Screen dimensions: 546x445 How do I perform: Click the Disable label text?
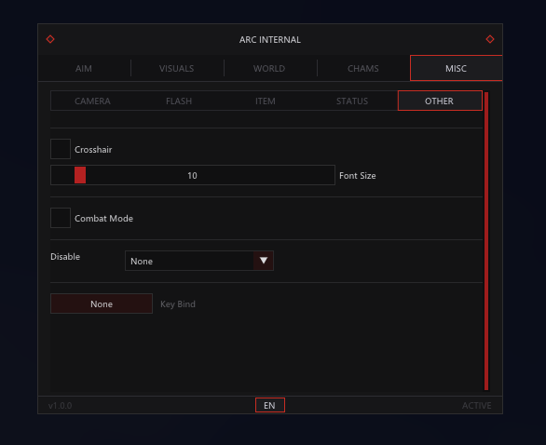coord(65,257)
